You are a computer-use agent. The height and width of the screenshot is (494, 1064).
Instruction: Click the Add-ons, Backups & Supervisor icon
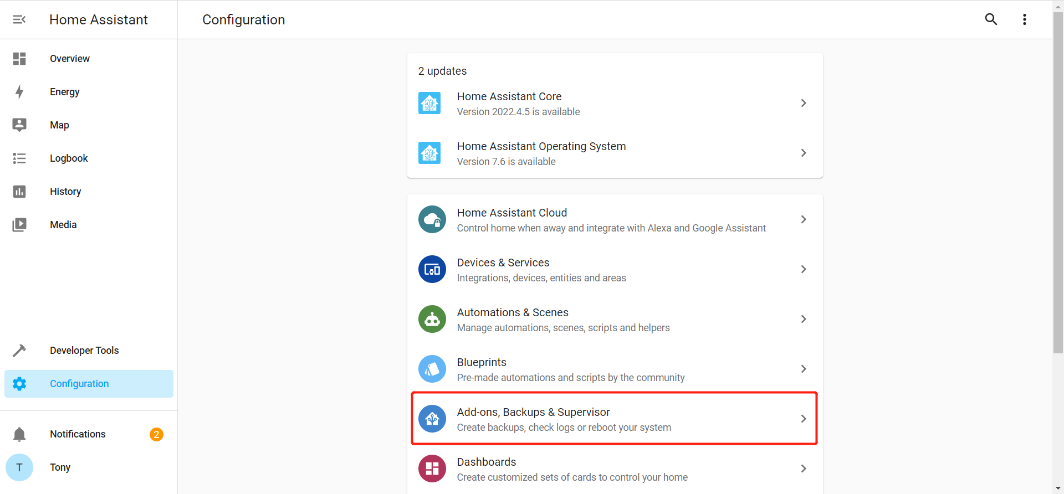tap(432, 419)
